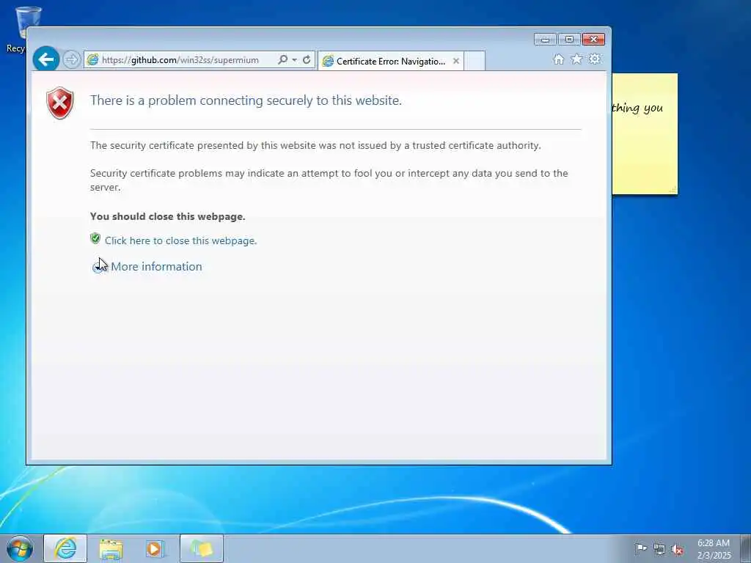Click the Sticky Notes taskbar icon

point(202,548)
